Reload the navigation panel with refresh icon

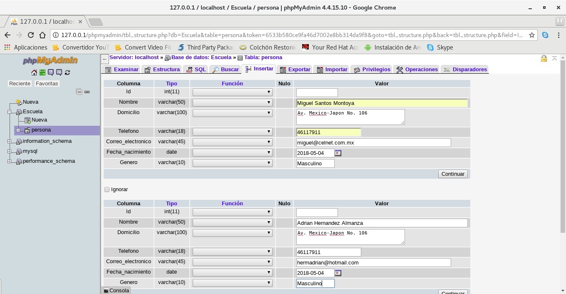(x=67, y=72)
